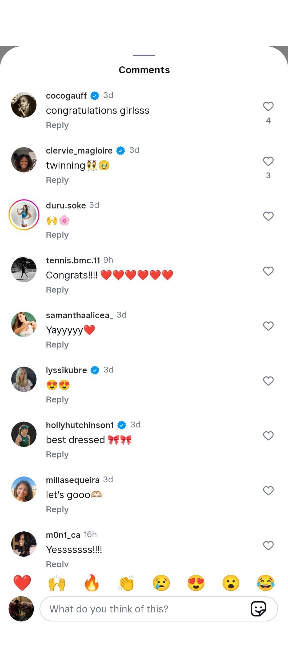Tap the red heart quick reaction
This screenshot has height=646, width=288.
coord(22,583)
